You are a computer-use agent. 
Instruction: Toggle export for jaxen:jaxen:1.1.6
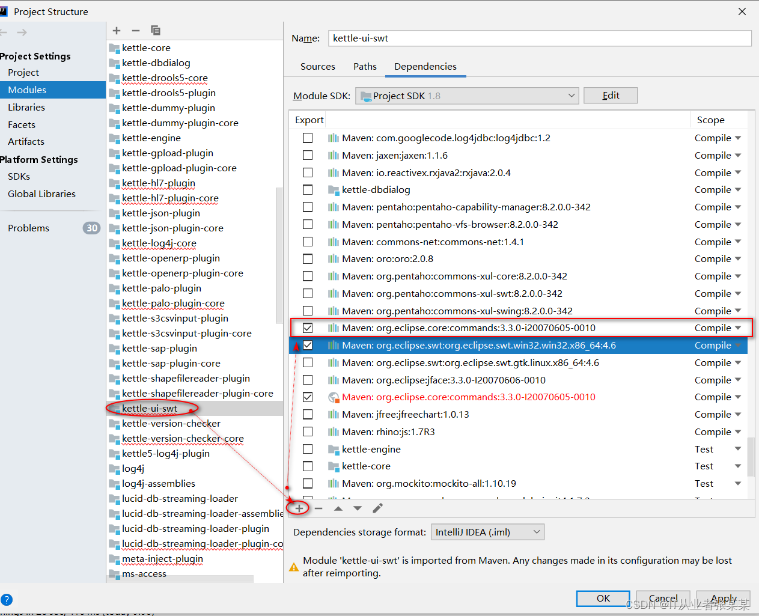click(308, 156)
